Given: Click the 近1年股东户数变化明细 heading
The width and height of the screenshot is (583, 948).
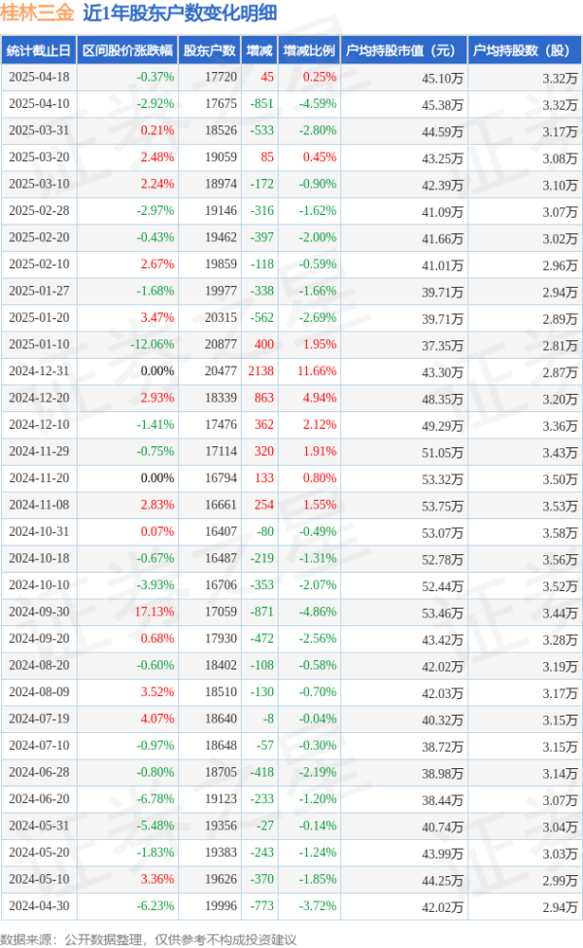Looking at the screenshot, I should pyautogui.click(x=180, y=13).
